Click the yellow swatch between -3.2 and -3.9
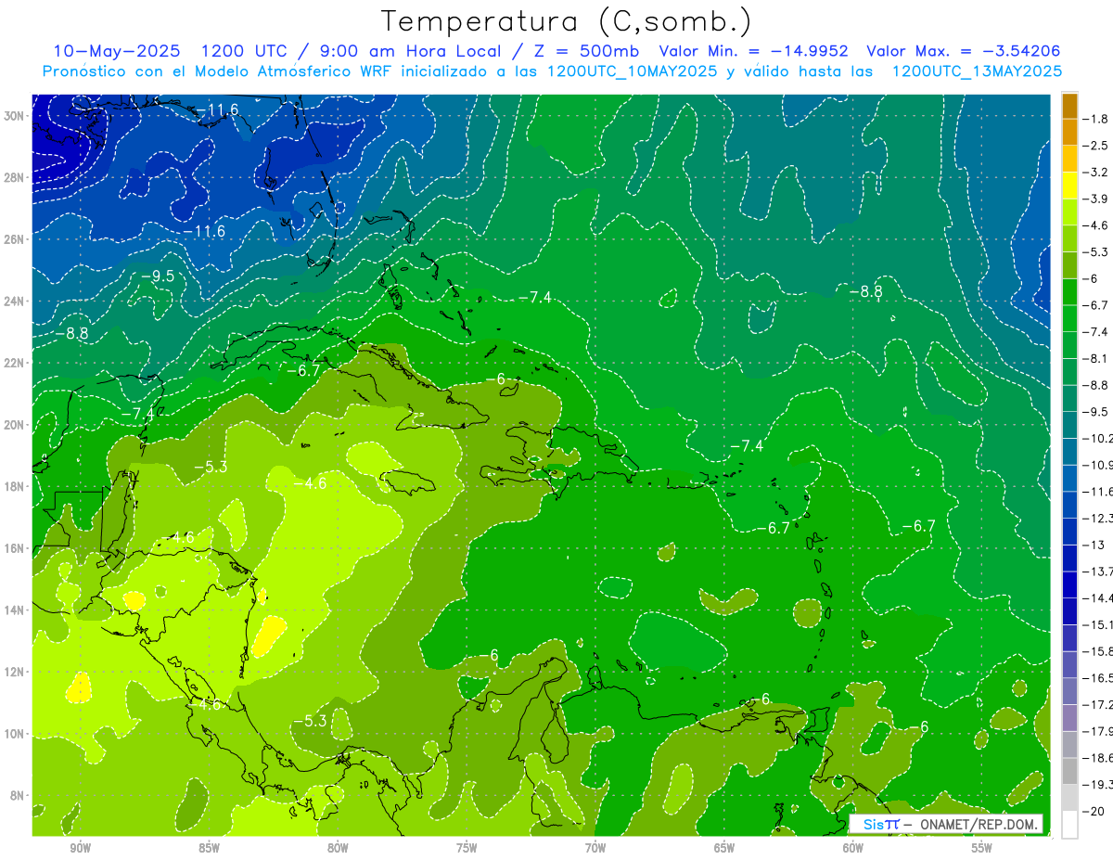Viewport: 1113px width, 860px height. pyautogui.click(x=1069, y=186)
